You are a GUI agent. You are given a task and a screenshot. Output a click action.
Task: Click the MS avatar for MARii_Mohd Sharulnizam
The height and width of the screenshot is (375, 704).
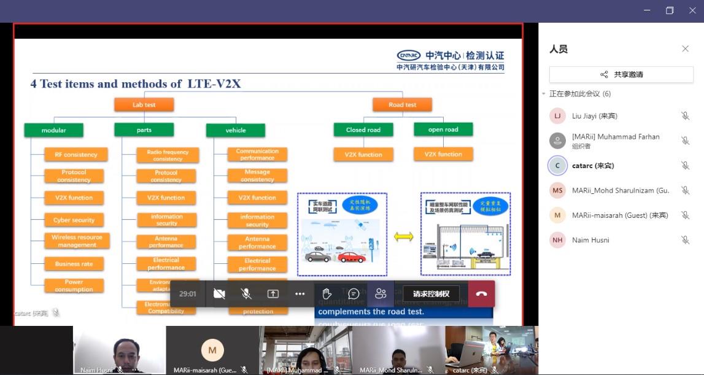click(x=557, y=190)
